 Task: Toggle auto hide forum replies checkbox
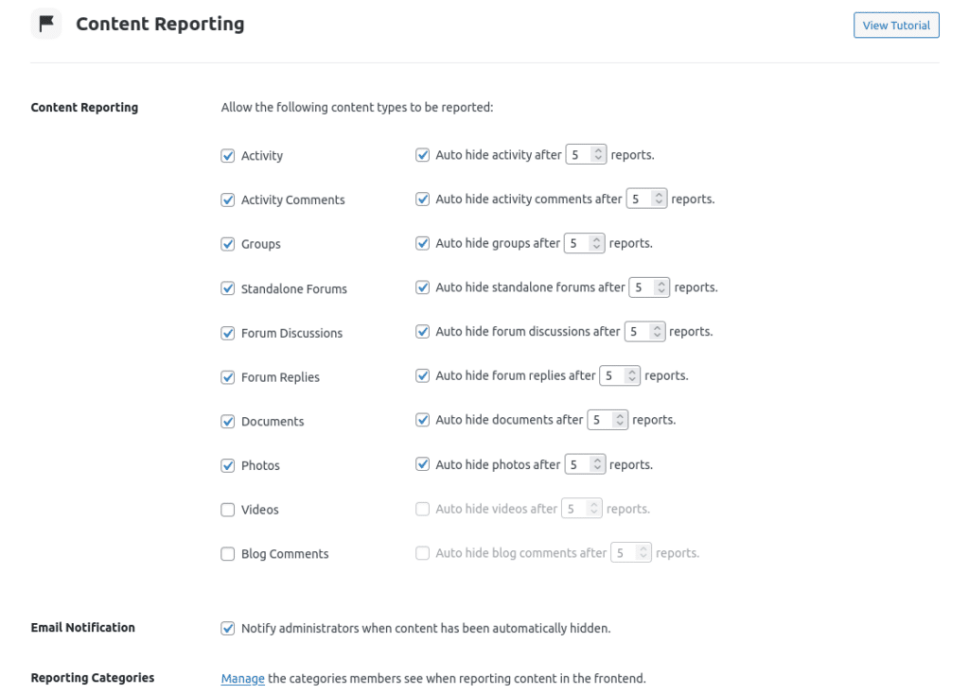422,375
